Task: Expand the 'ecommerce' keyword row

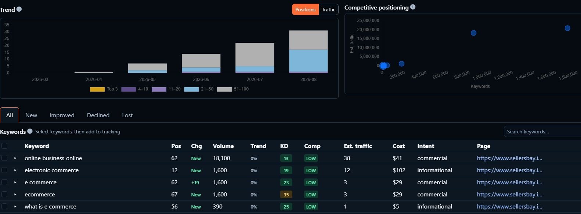Action: 15,195
